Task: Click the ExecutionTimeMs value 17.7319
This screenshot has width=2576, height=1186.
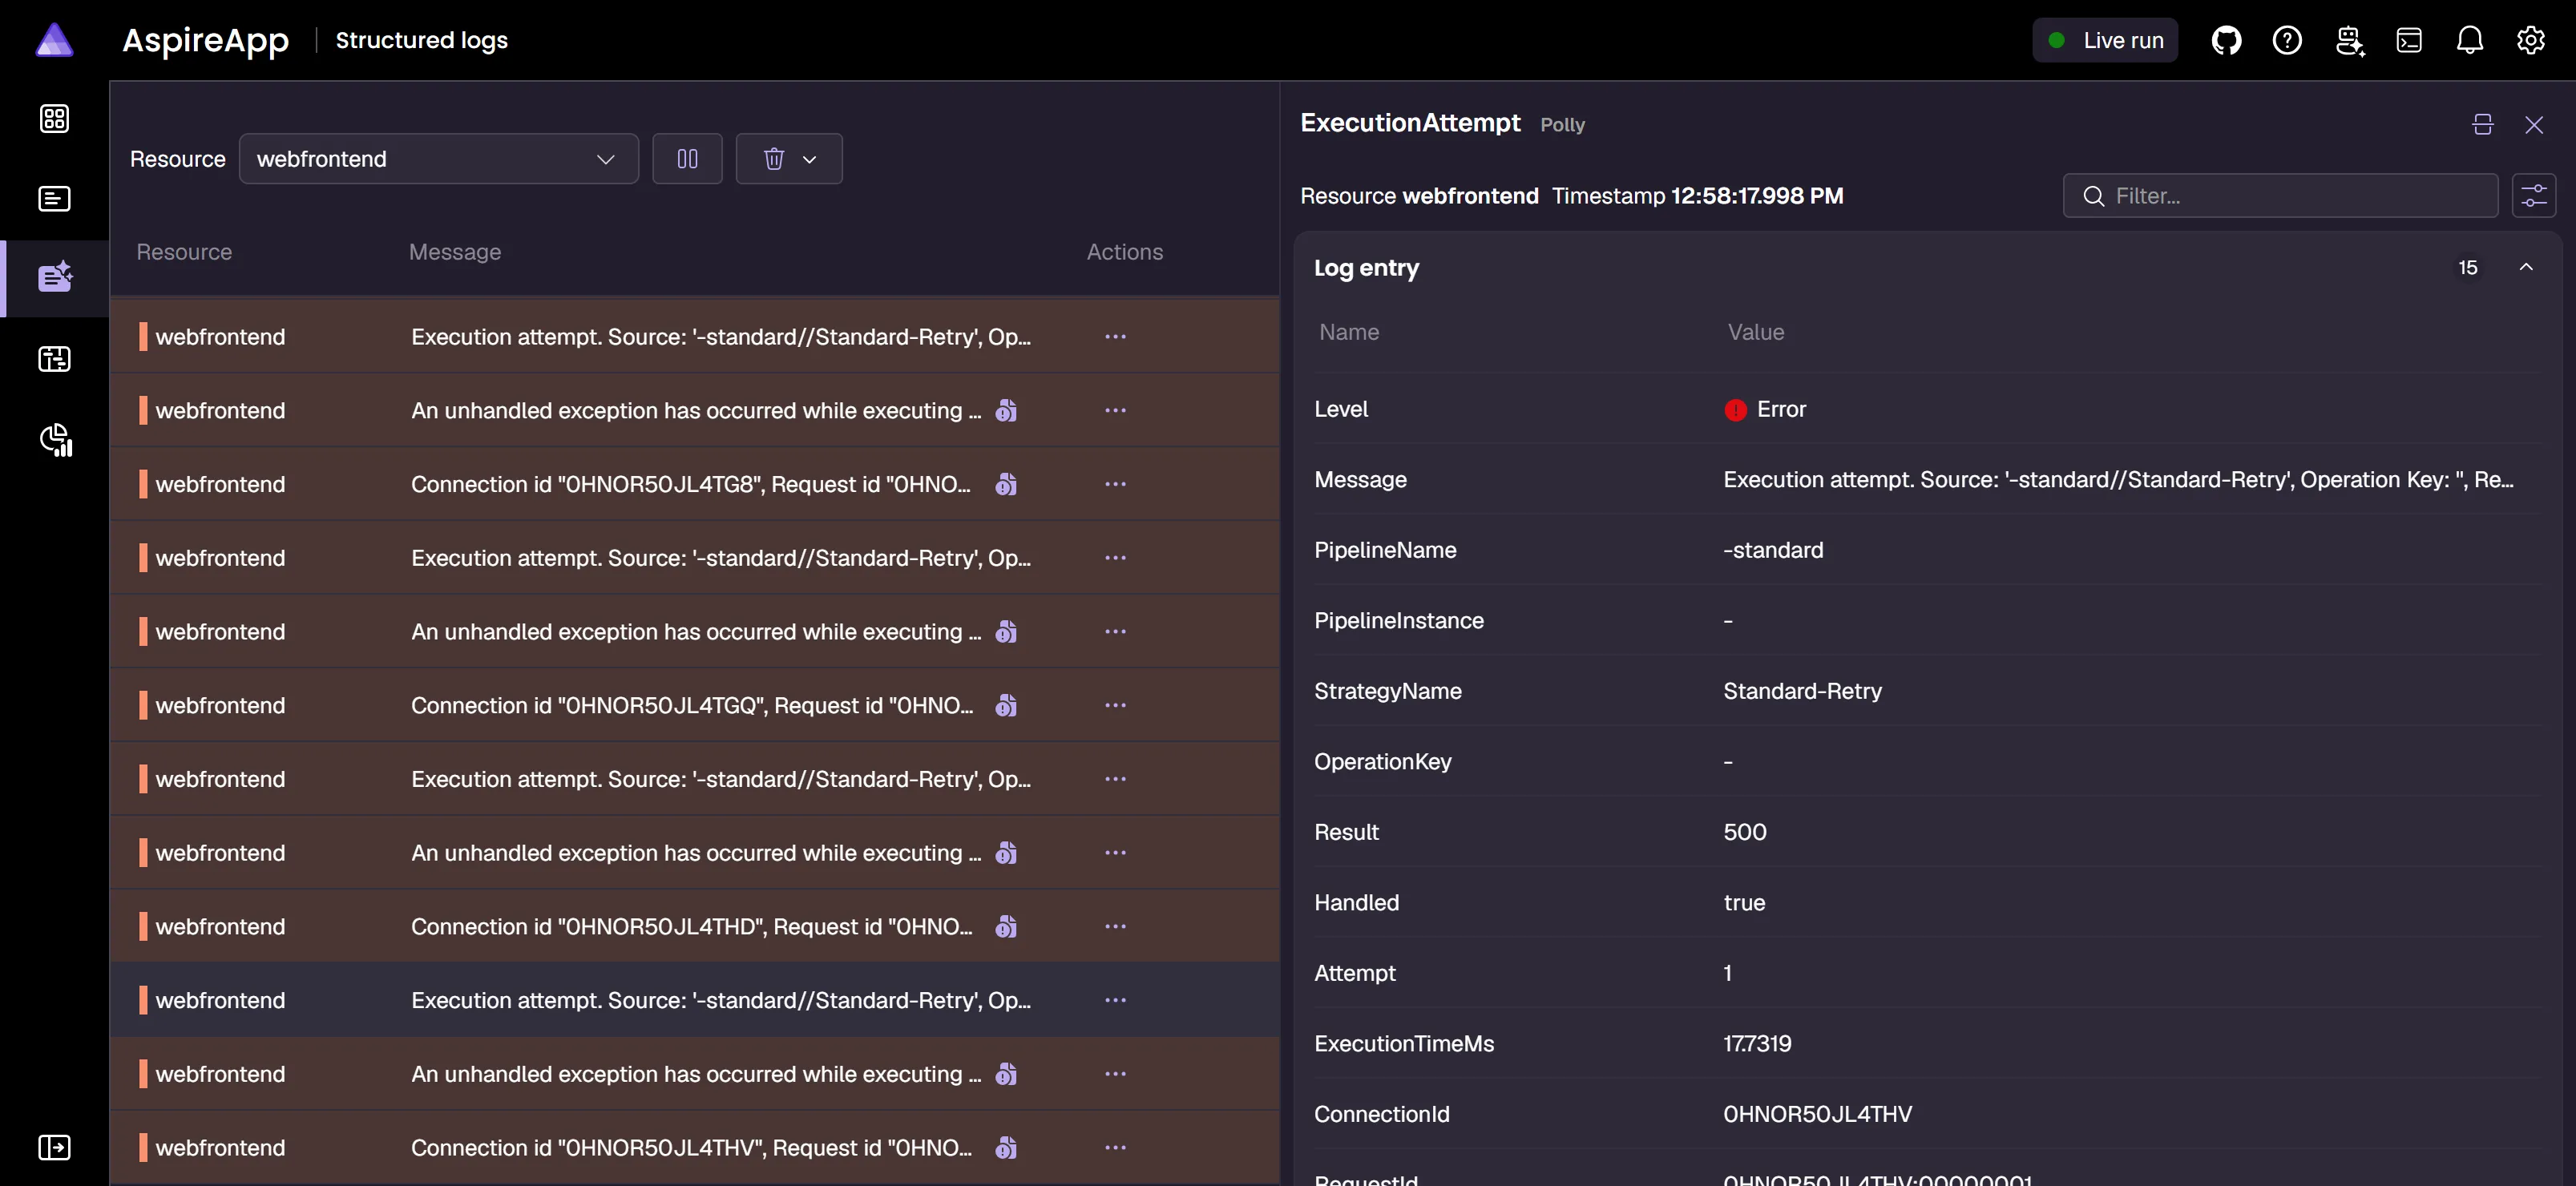Action: [x=1757, y=1043]
